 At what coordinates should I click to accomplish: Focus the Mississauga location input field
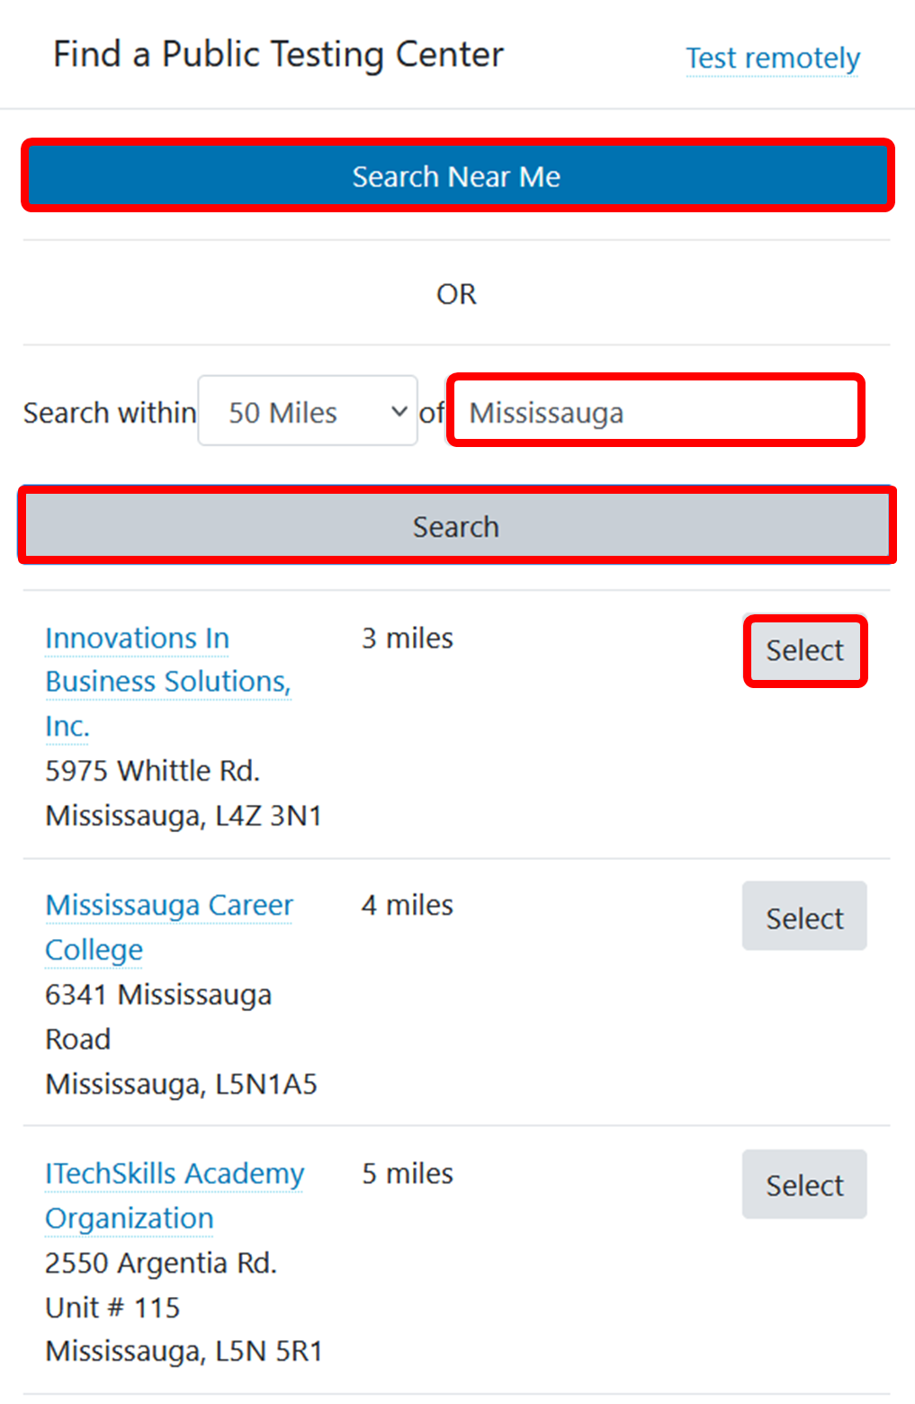(x=655, y=412)
